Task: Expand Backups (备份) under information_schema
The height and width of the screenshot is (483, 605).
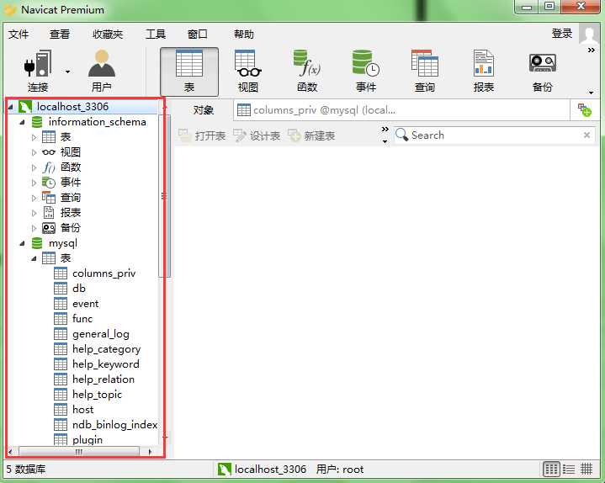Action: point(34,228)
